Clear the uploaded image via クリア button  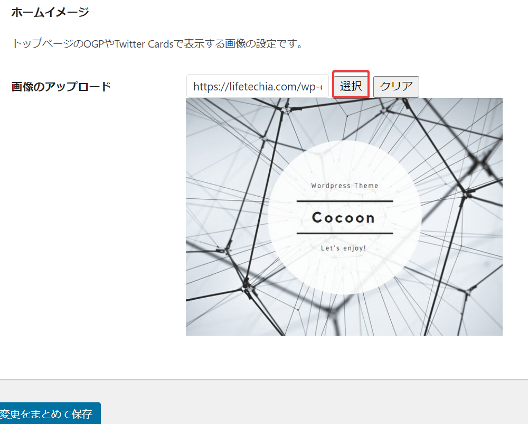[396, 86]
